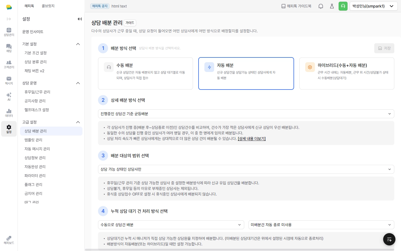The height and width of the screenshot is (251, 401).
Task: Open 자동 메시지 관리 menu item
Action: click(x=51, y=149)
